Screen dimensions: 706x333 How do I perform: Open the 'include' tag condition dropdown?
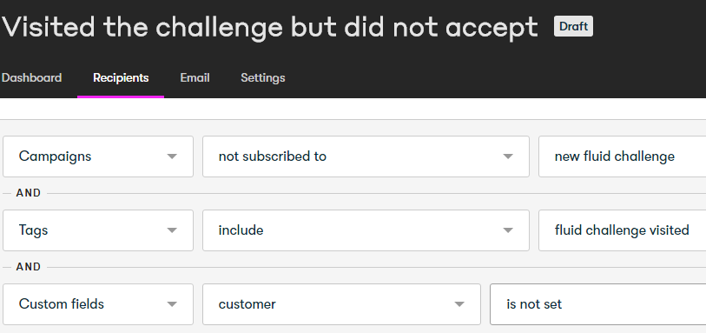pyautogui.click(x=366, y=230)
